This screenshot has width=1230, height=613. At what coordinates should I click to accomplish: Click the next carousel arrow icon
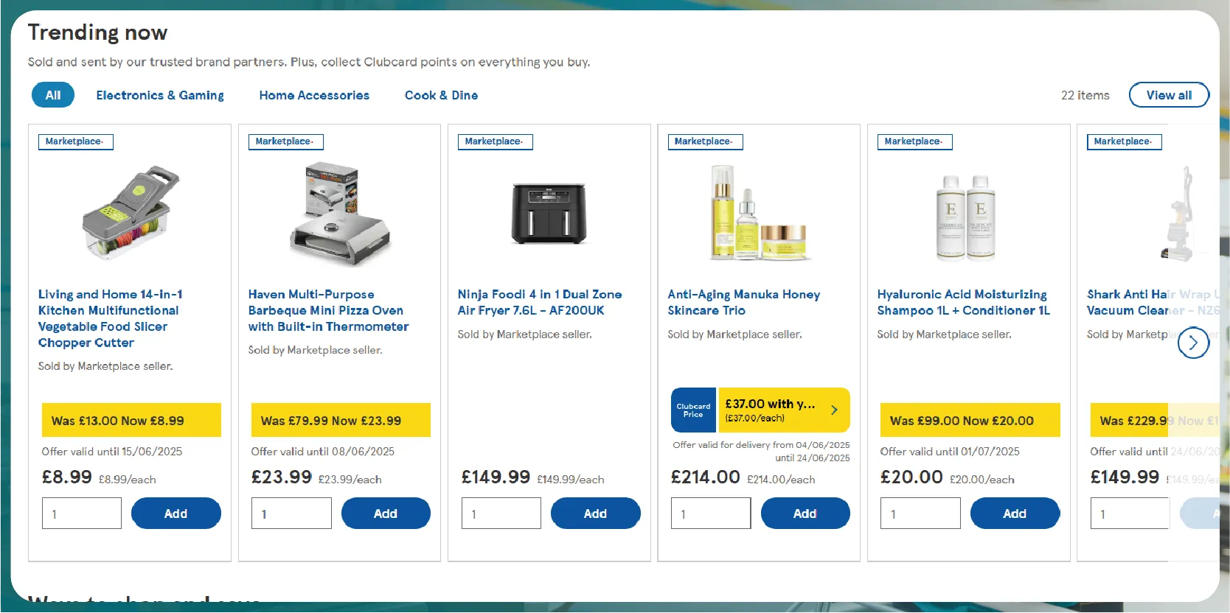coord(1193,343)
